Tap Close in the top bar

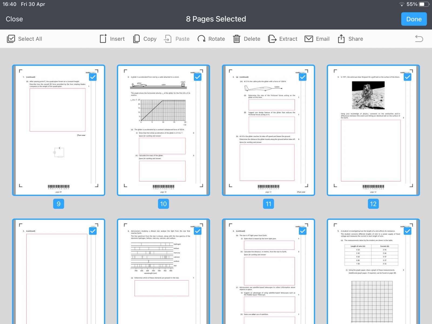pyautogui.click(x=14, y=19)
